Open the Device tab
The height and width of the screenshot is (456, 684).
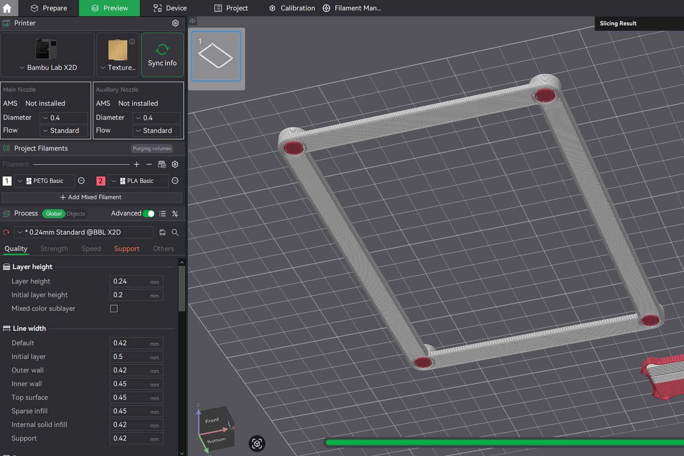[x=170, y=8]
